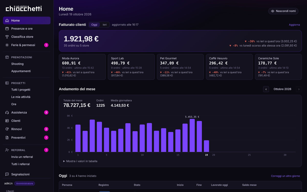Click the Persona column header
This screenshot has height=192, width=307.
[67, 185]
